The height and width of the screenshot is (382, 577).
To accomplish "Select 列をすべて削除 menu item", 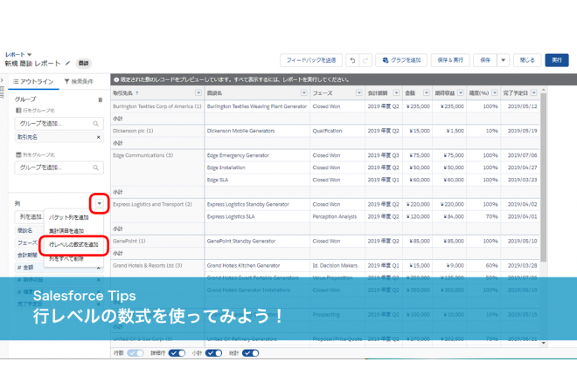I will tap(66, 259).
